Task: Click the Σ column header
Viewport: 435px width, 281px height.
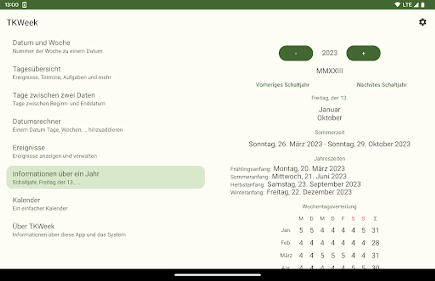Action: [x=375, y=219]
